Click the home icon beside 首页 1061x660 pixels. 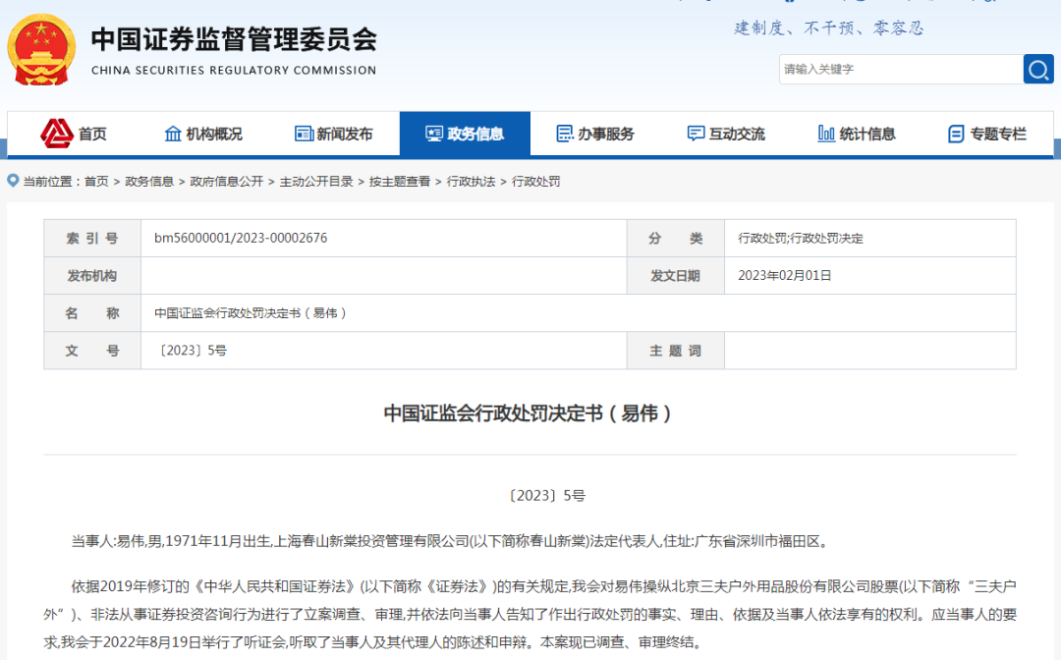click(x=56, y=134)
